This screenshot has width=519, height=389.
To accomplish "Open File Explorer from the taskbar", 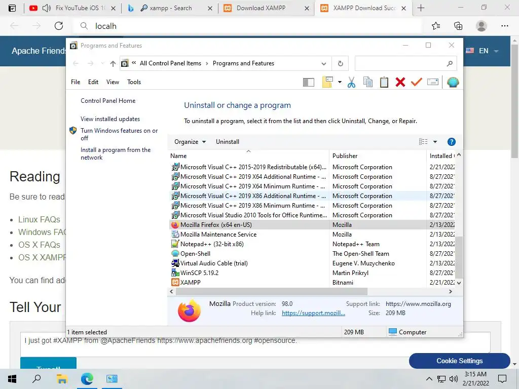I will coord(61,379).
